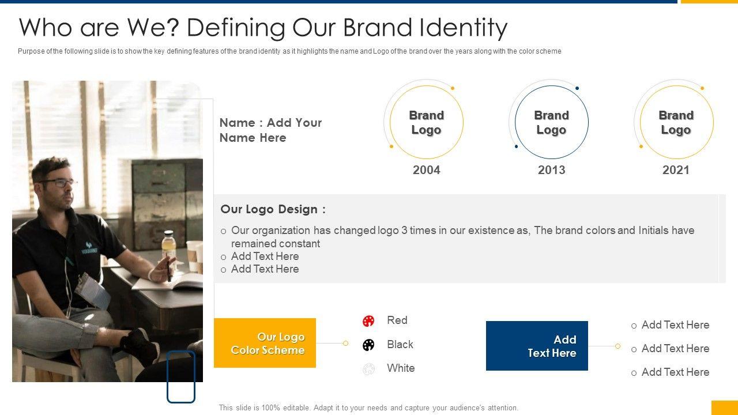Click the yellow Our Logo Color Scheme box
The image size is (738, 415).
click(x=265, y=343)
